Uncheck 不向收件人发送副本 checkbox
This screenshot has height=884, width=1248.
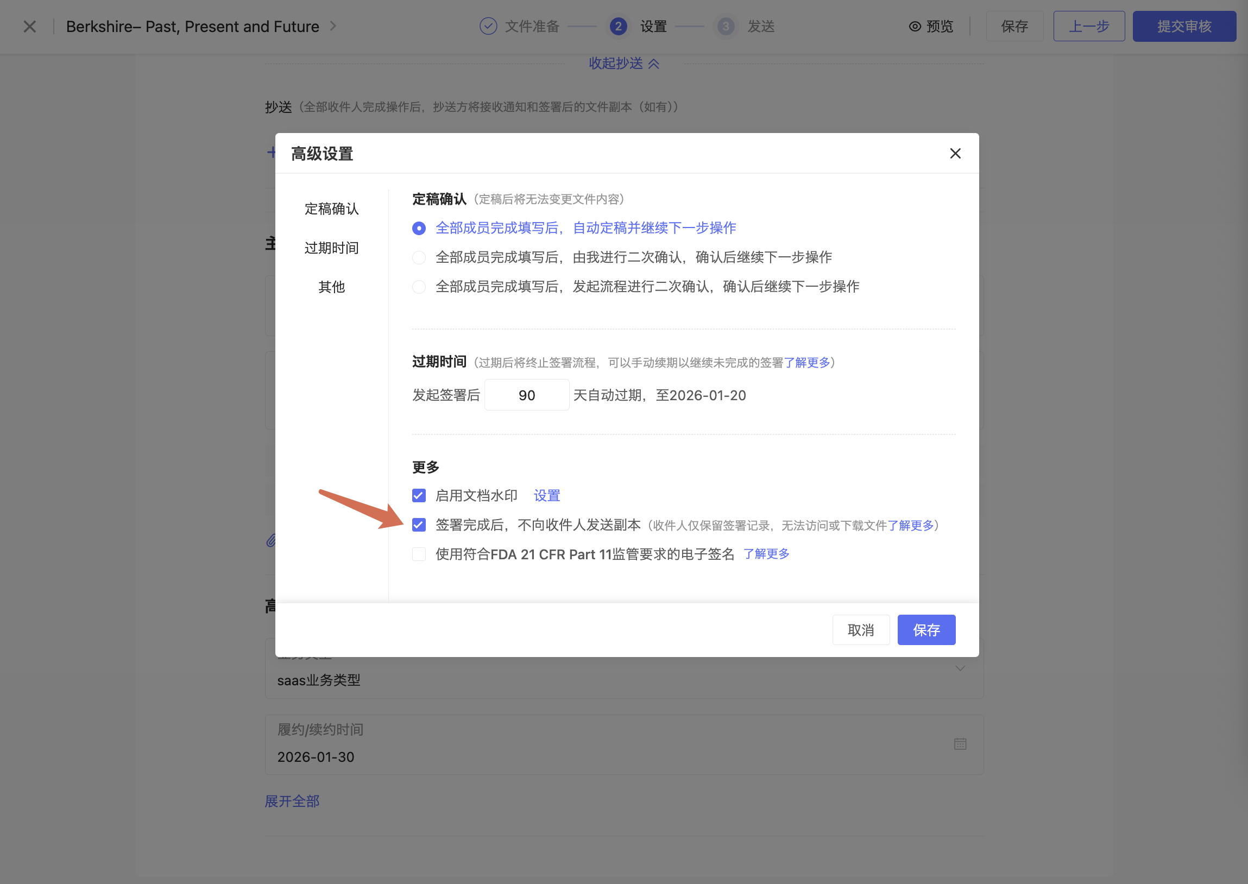[419, 525]
